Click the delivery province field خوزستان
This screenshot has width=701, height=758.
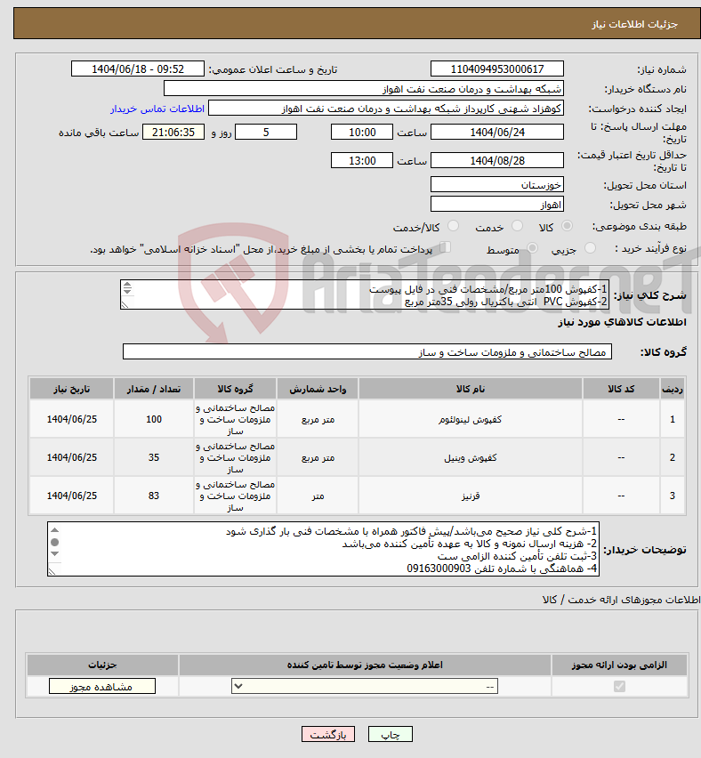(x=497, y=185)
